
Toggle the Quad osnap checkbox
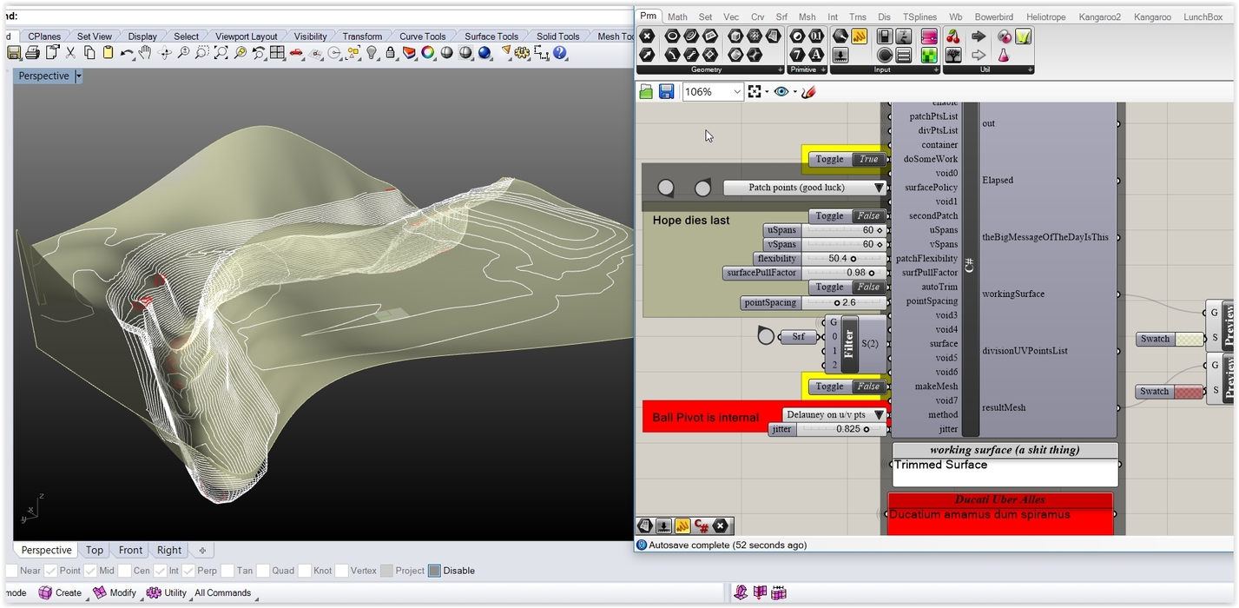263,571
